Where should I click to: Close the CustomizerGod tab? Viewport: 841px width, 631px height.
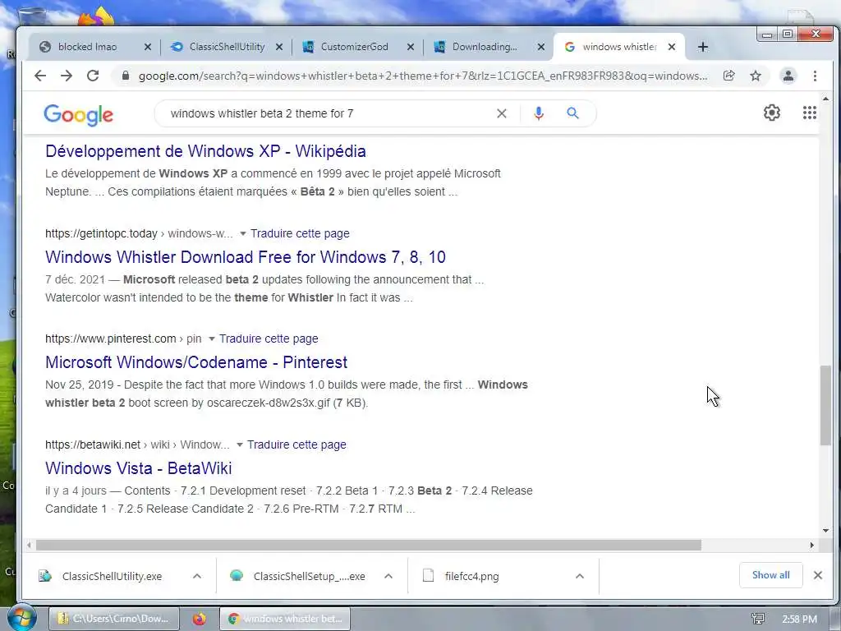pyautogui.click(x=411, y=47)
